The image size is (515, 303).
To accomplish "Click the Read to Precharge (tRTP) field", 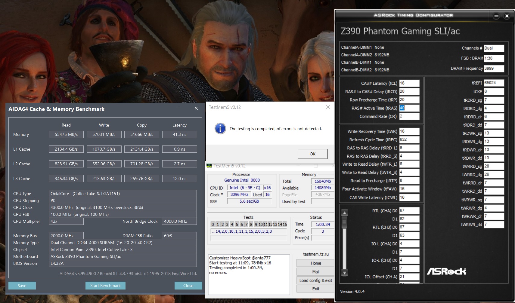I will click(409, 181).
